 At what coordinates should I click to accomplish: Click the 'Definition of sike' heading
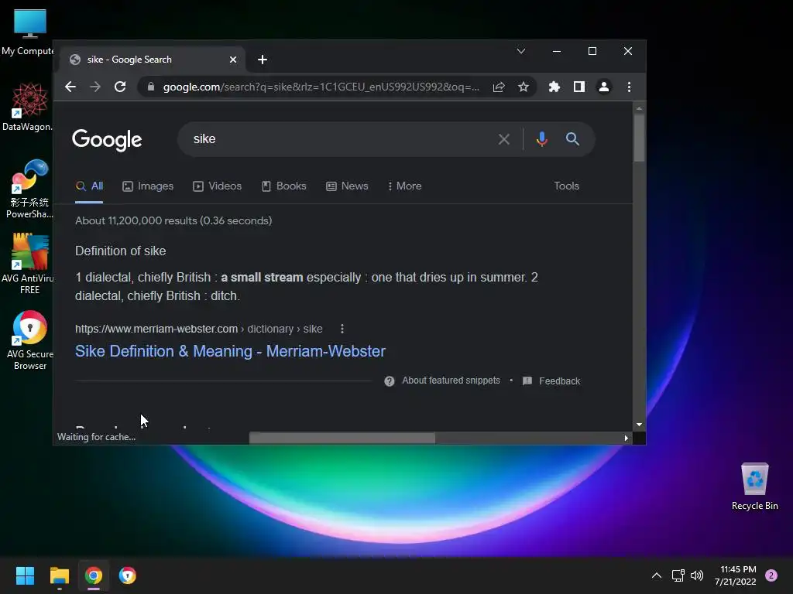(x=120, y=251)
